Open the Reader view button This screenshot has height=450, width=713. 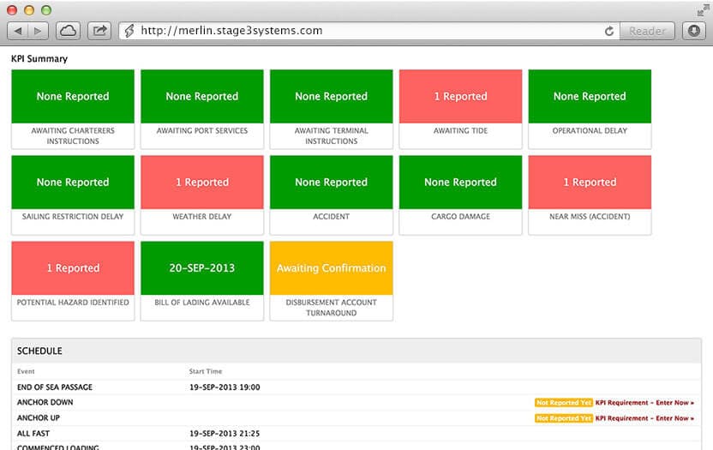click(x=647, y=31)
